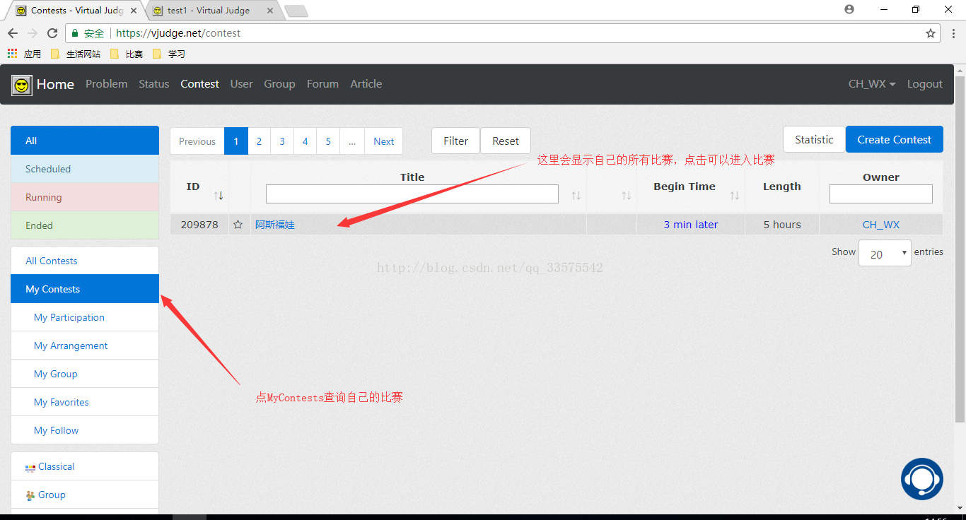Click the browser back arrow

[x=13, y=33]
